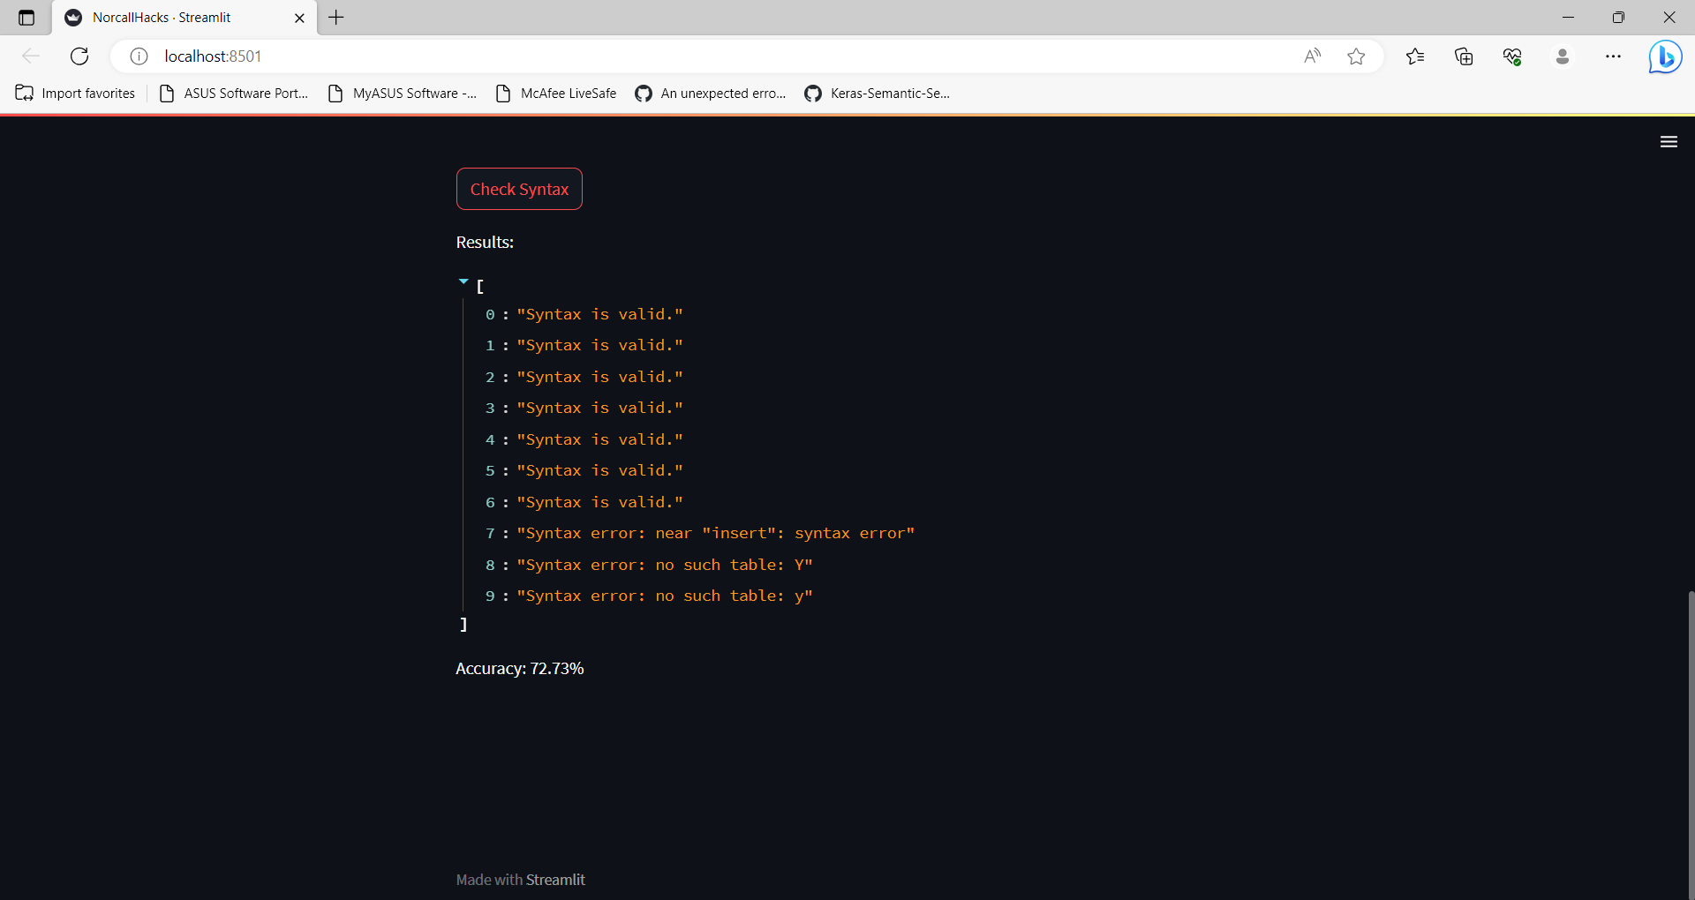Collapse the results JSON array
The height and width of the screenshot is (900, 1695).
(x=463, y=281)
